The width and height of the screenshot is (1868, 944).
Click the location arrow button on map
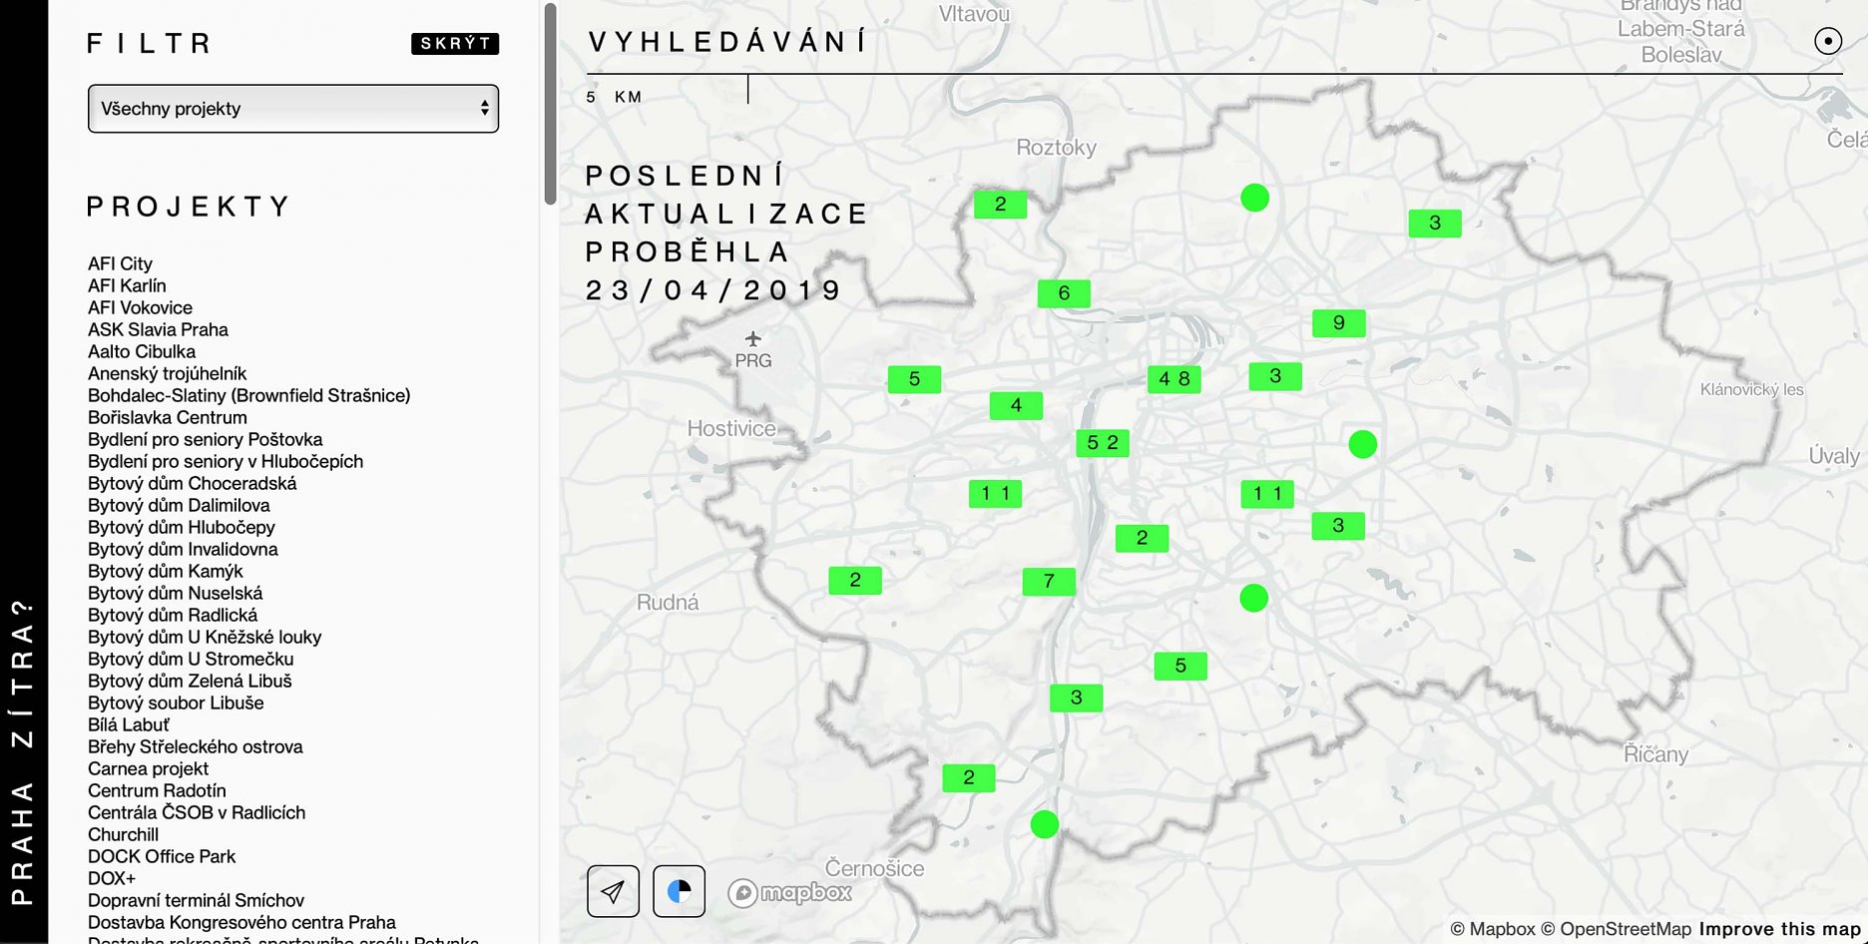point(613,891)
